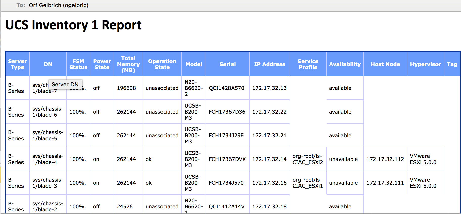This screenshot has height=214, width=461.
Task: Select DN cell sys/chassis-1/blade-4
Action: pos(48,159)
